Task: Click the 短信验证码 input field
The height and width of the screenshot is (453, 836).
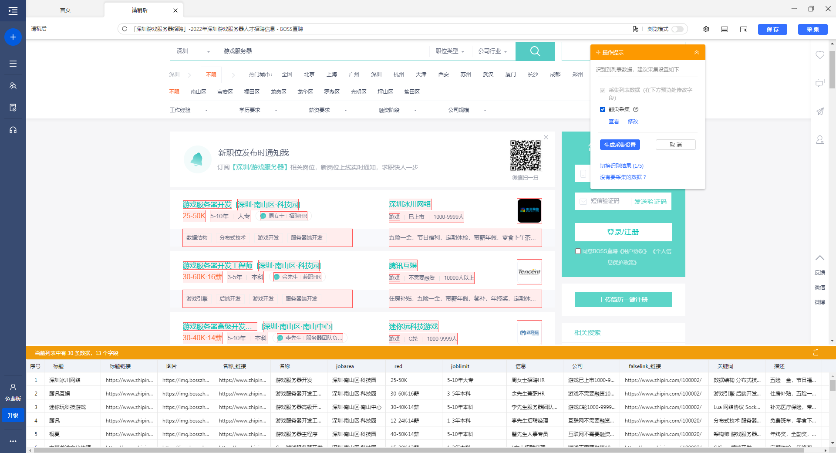Action: point(604,201)
